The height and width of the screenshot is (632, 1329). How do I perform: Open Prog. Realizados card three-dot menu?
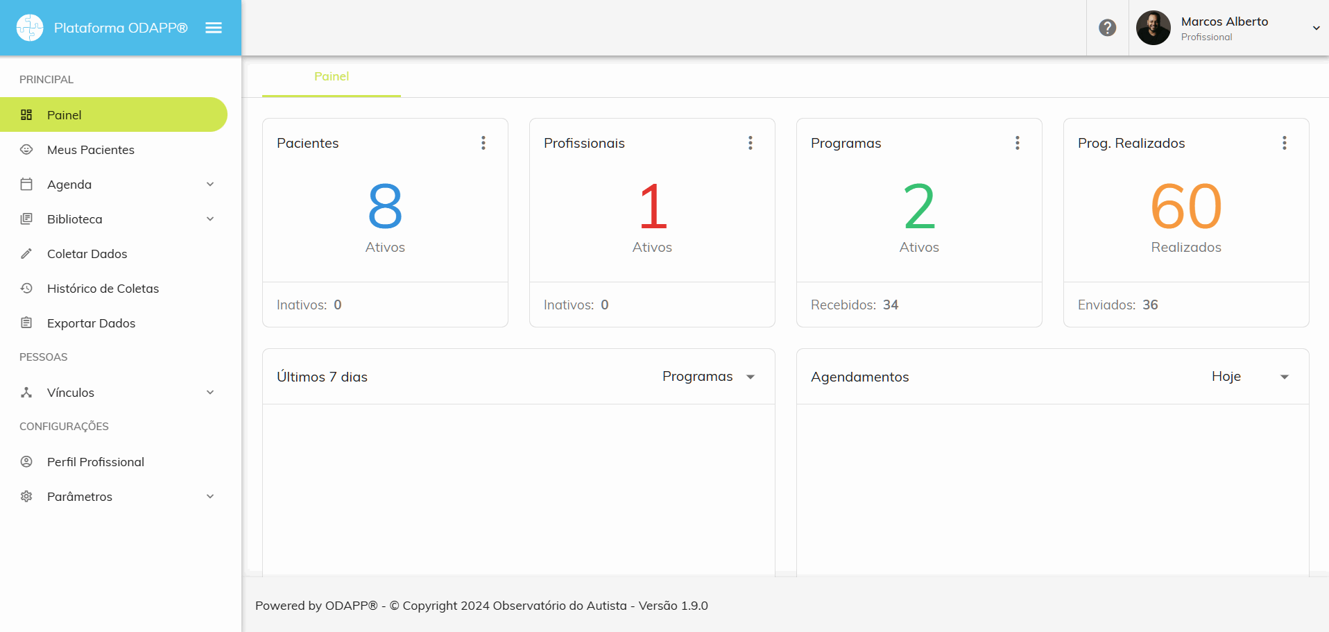[x=1285, y=143]
